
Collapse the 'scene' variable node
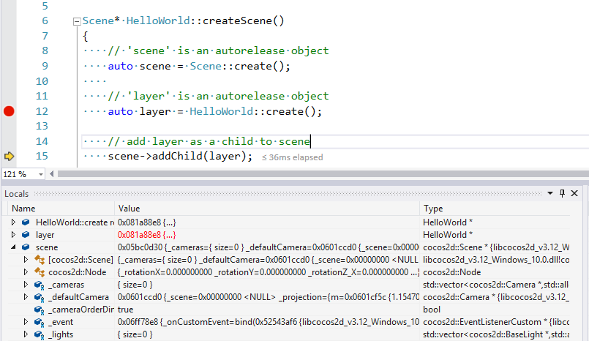click(13, 247)
